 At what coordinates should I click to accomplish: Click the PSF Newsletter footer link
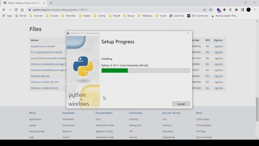pyautogui.click(x=204, y=125)
